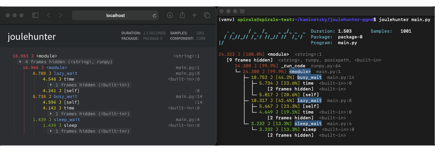Click highlighted busy_wait in terminal
This screenshot has width=442, height=153.
(x=310, y=78)
